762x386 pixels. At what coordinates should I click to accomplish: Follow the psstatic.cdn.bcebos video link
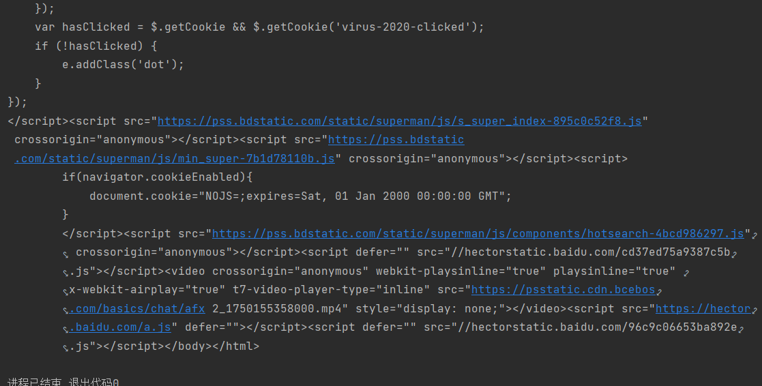(563, 290)
